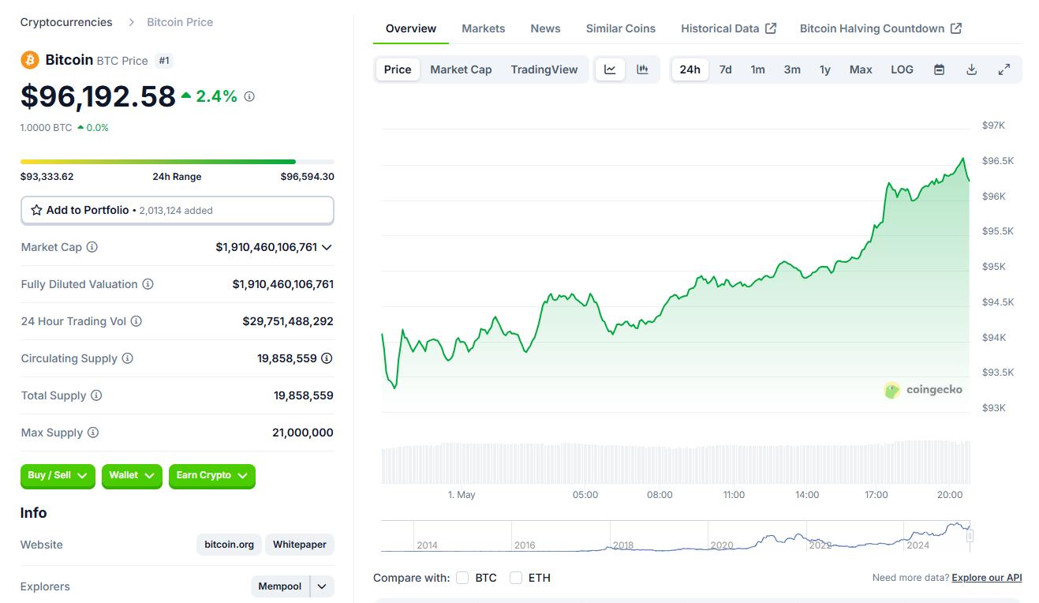Open the calendar date range picker
The width and height of the screenshot is (1039, 603).
939,69
